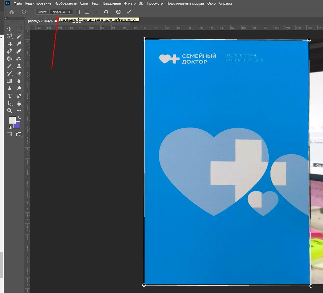Swap foreground and background colors
Image resolution: width=323 pixels, height=293 pixels.
pyautogui.click(x=19, y=118)
